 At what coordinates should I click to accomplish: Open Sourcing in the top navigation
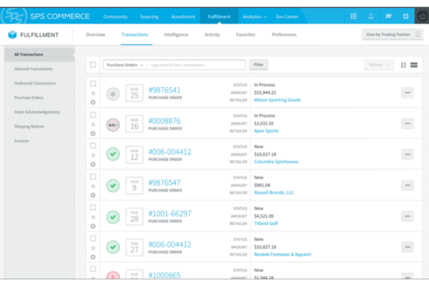pyautogui.click(x=149, y=17)
